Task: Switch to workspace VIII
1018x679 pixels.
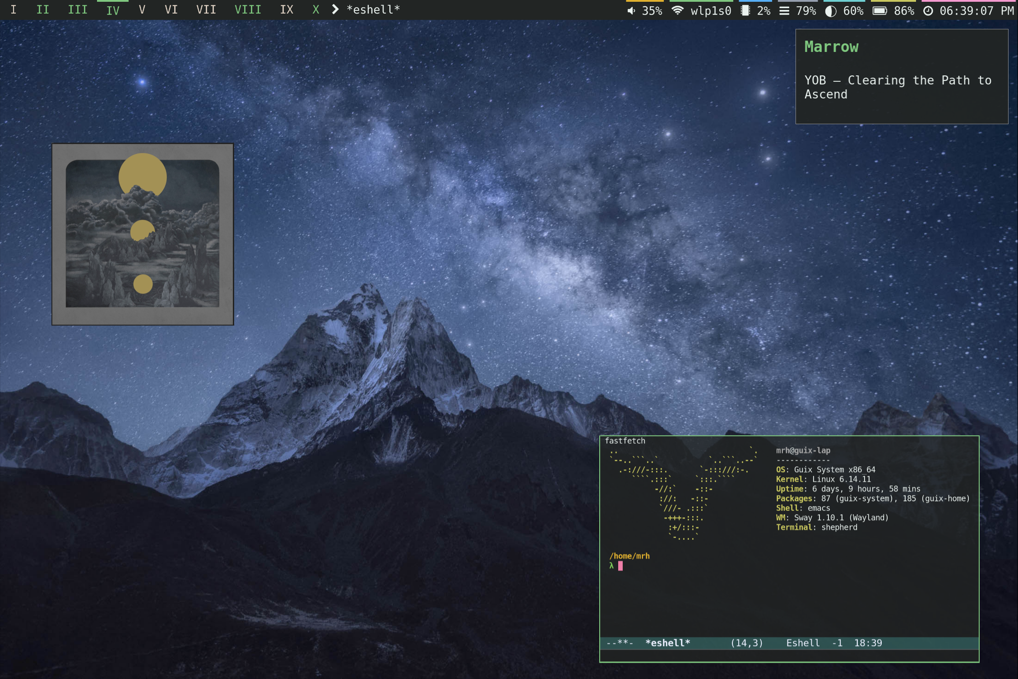Action: click(x=248, y=10)
